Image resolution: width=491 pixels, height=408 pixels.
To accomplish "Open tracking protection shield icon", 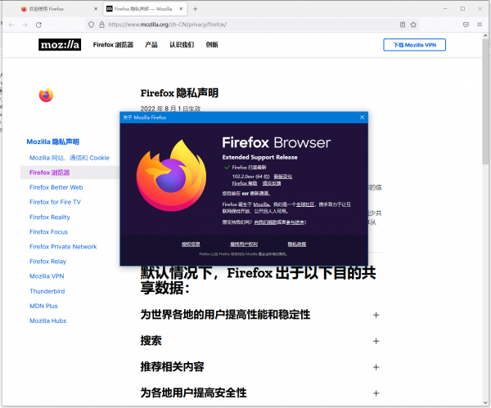I will [91, 25].
